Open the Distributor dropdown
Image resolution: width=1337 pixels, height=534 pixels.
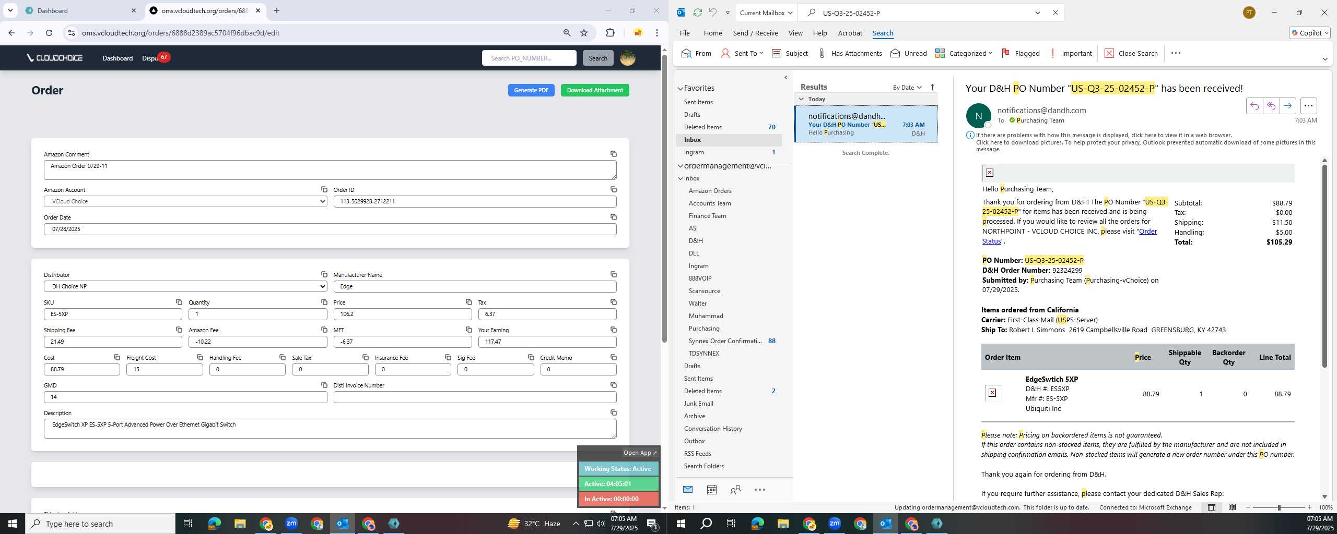click(185, 286)
